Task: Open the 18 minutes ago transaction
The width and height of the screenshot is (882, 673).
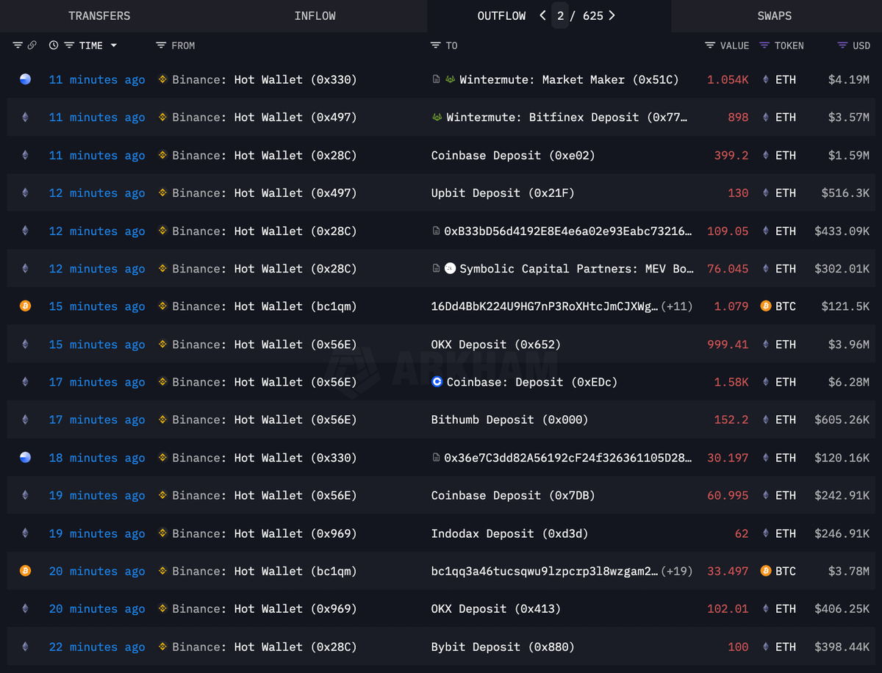Action: [97, 458]
